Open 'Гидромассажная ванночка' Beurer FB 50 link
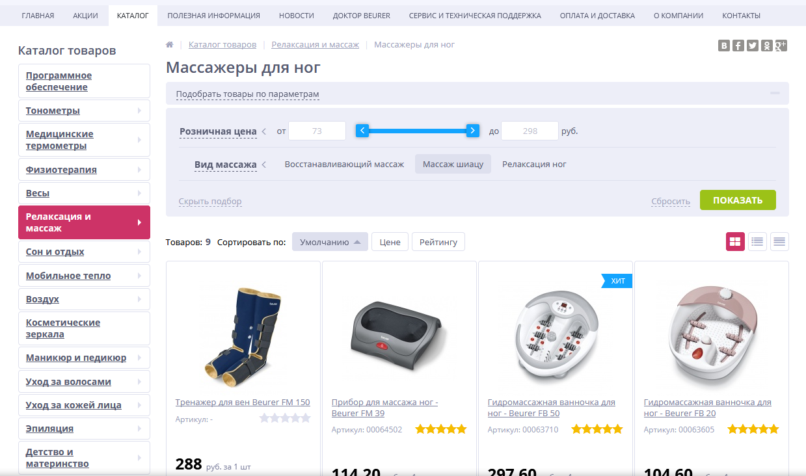Screen dimensions: 806x476 [x=551, y=408]
